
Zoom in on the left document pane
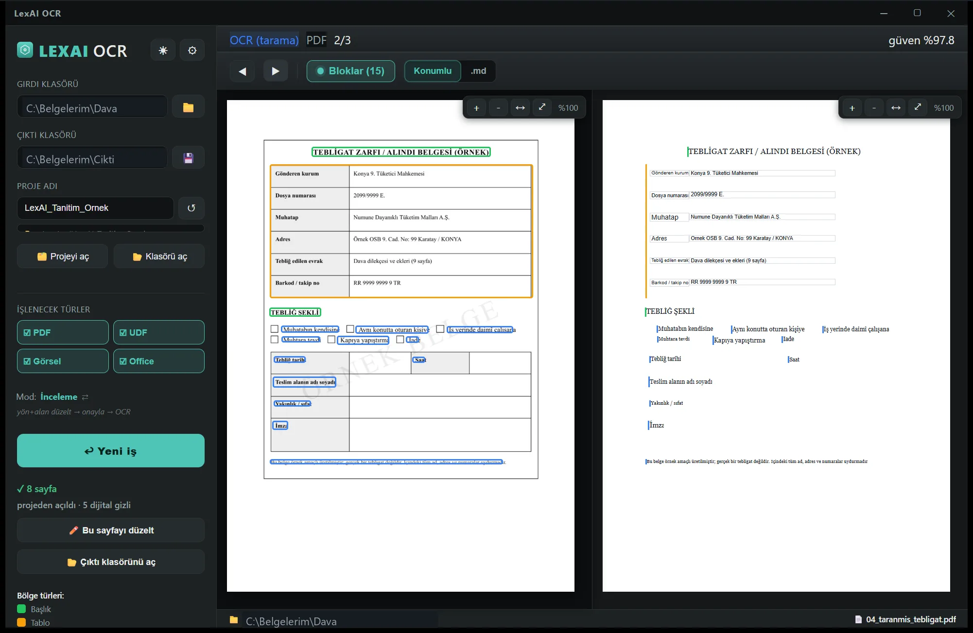477,108
